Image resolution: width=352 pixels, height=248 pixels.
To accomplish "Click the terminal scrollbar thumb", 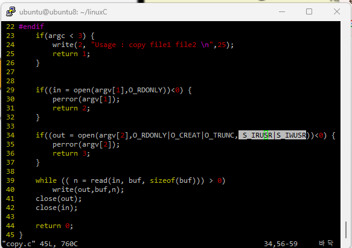I will [x=346, y=230].
